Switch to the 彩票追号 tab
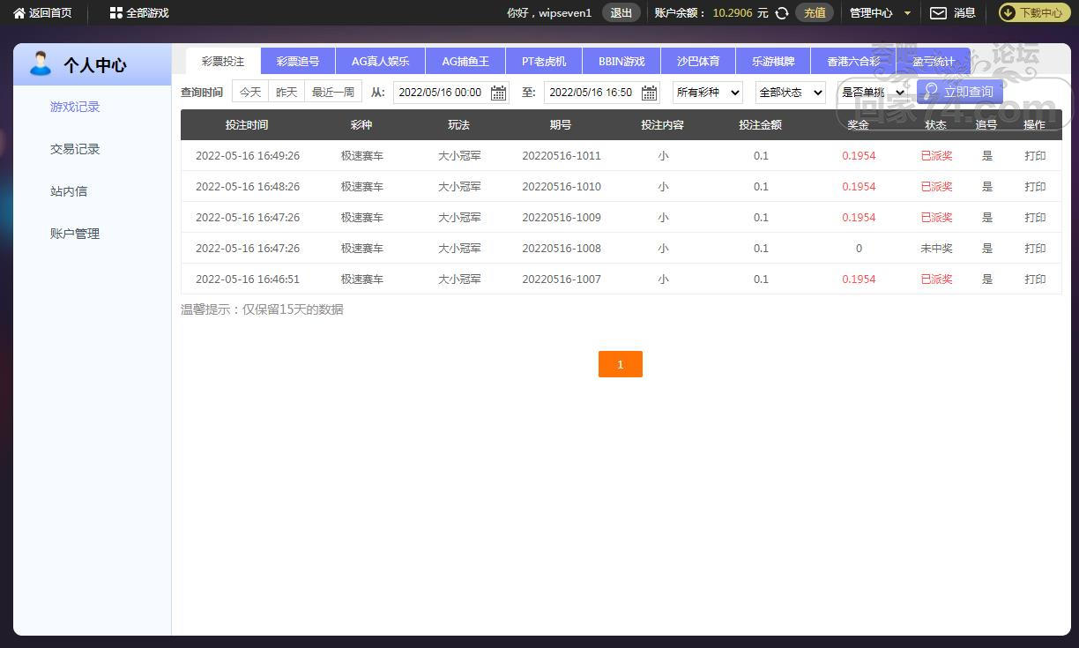 [298, 62]
